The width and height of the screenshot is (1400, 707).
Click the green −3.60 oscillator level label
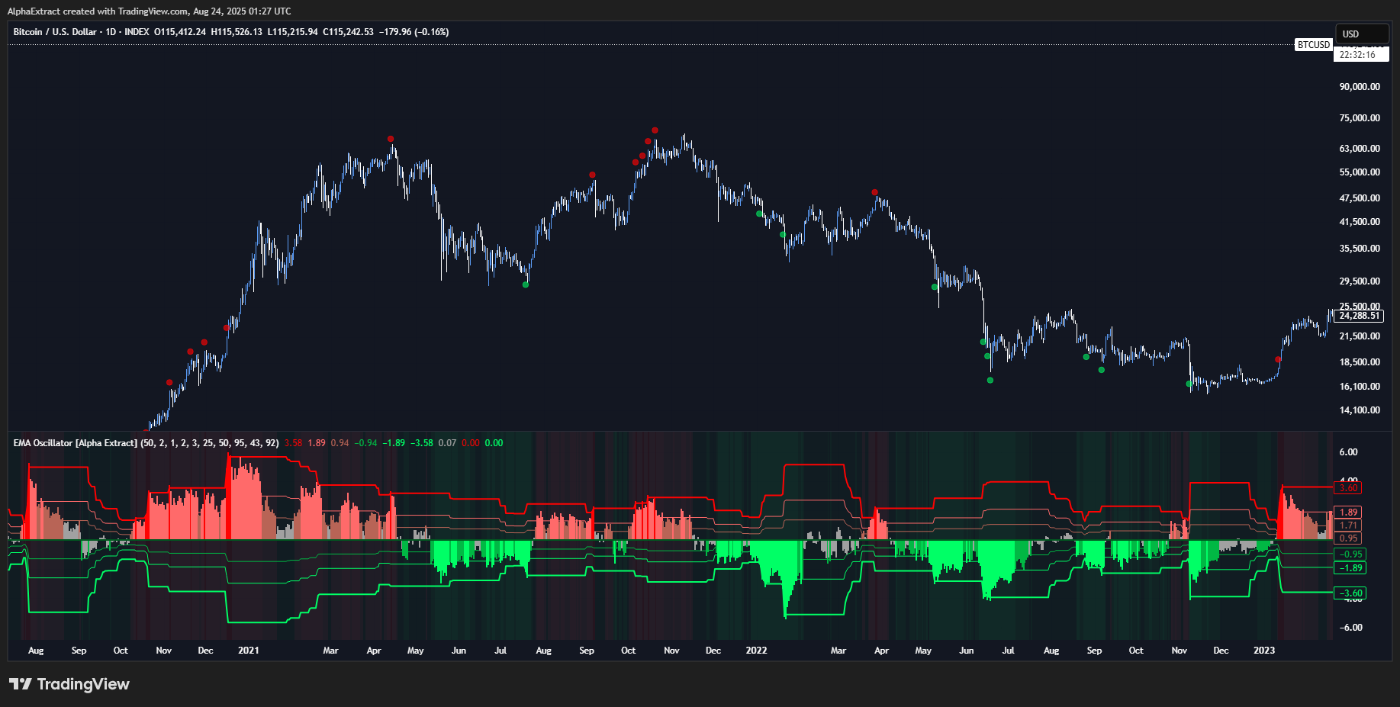pyautogui.click(x=1350, y=593)
